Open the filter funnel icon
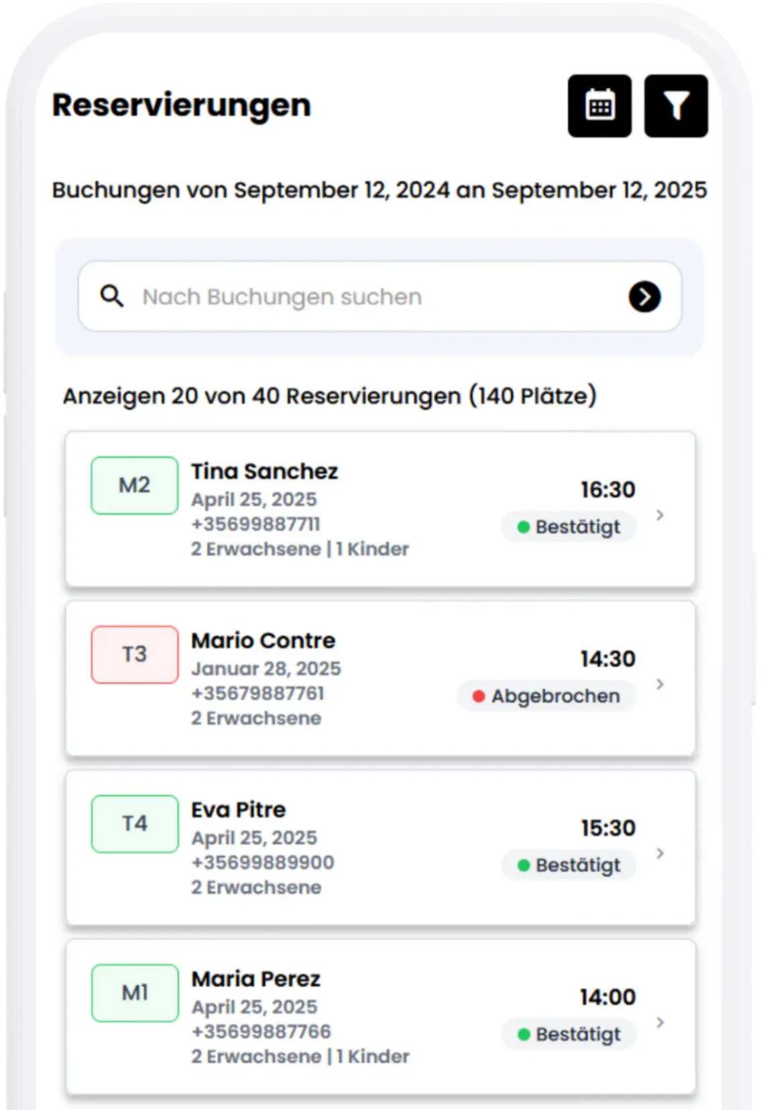This screenshot has width=761, height=1110. coord(676,106)
